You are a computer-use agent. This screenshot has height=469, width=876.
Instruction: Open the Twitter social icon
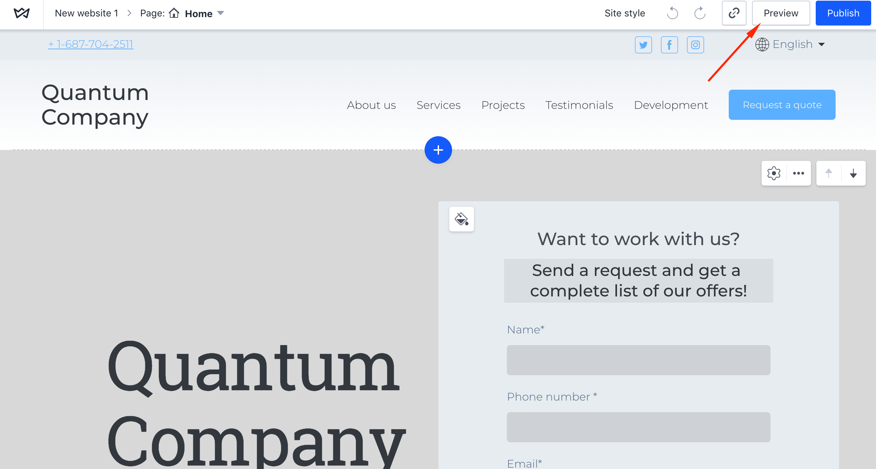(x=643, y=45)
